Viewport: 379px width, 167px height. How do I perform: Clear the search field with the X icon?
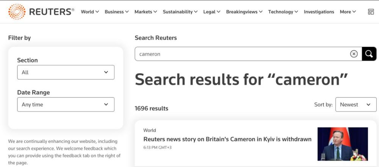354,54
